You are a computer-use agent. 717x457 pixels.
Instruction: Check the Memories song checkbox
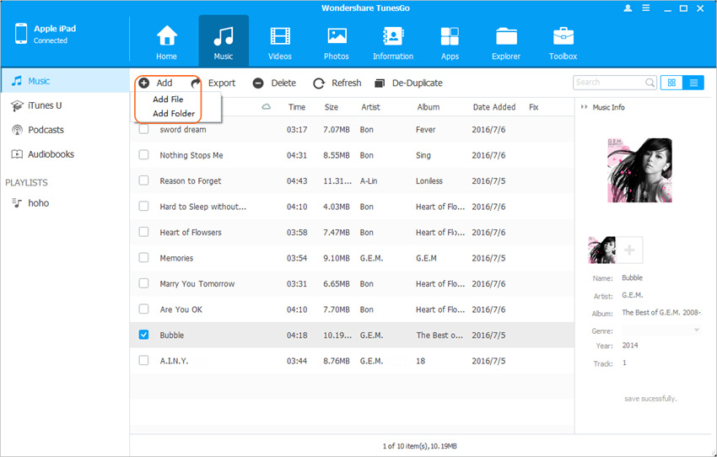pos(143,258)
